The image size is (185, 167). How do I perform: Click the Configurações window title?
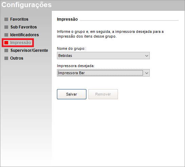[x=26, y=5]
